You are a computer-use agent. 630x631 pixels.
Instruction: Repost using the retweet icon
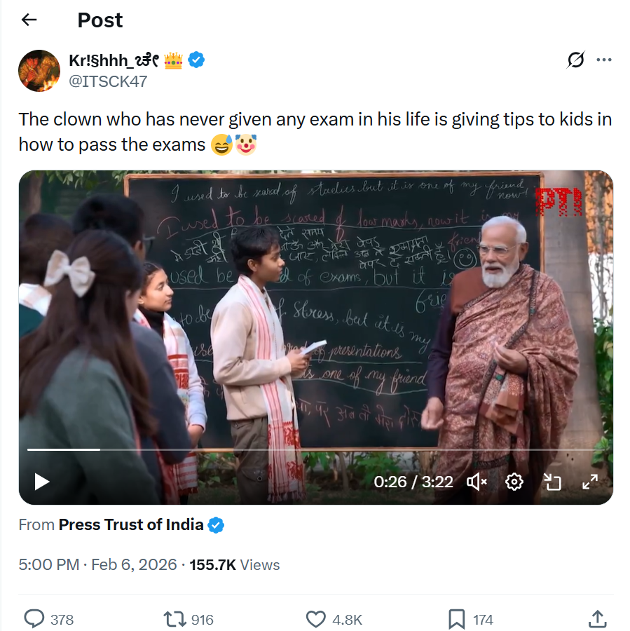tap(172, 619)
